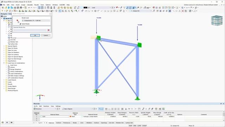The height and width of the screenshot is (127, 225).
Task: Switch to the Sections tab
Action: (59, 123)
